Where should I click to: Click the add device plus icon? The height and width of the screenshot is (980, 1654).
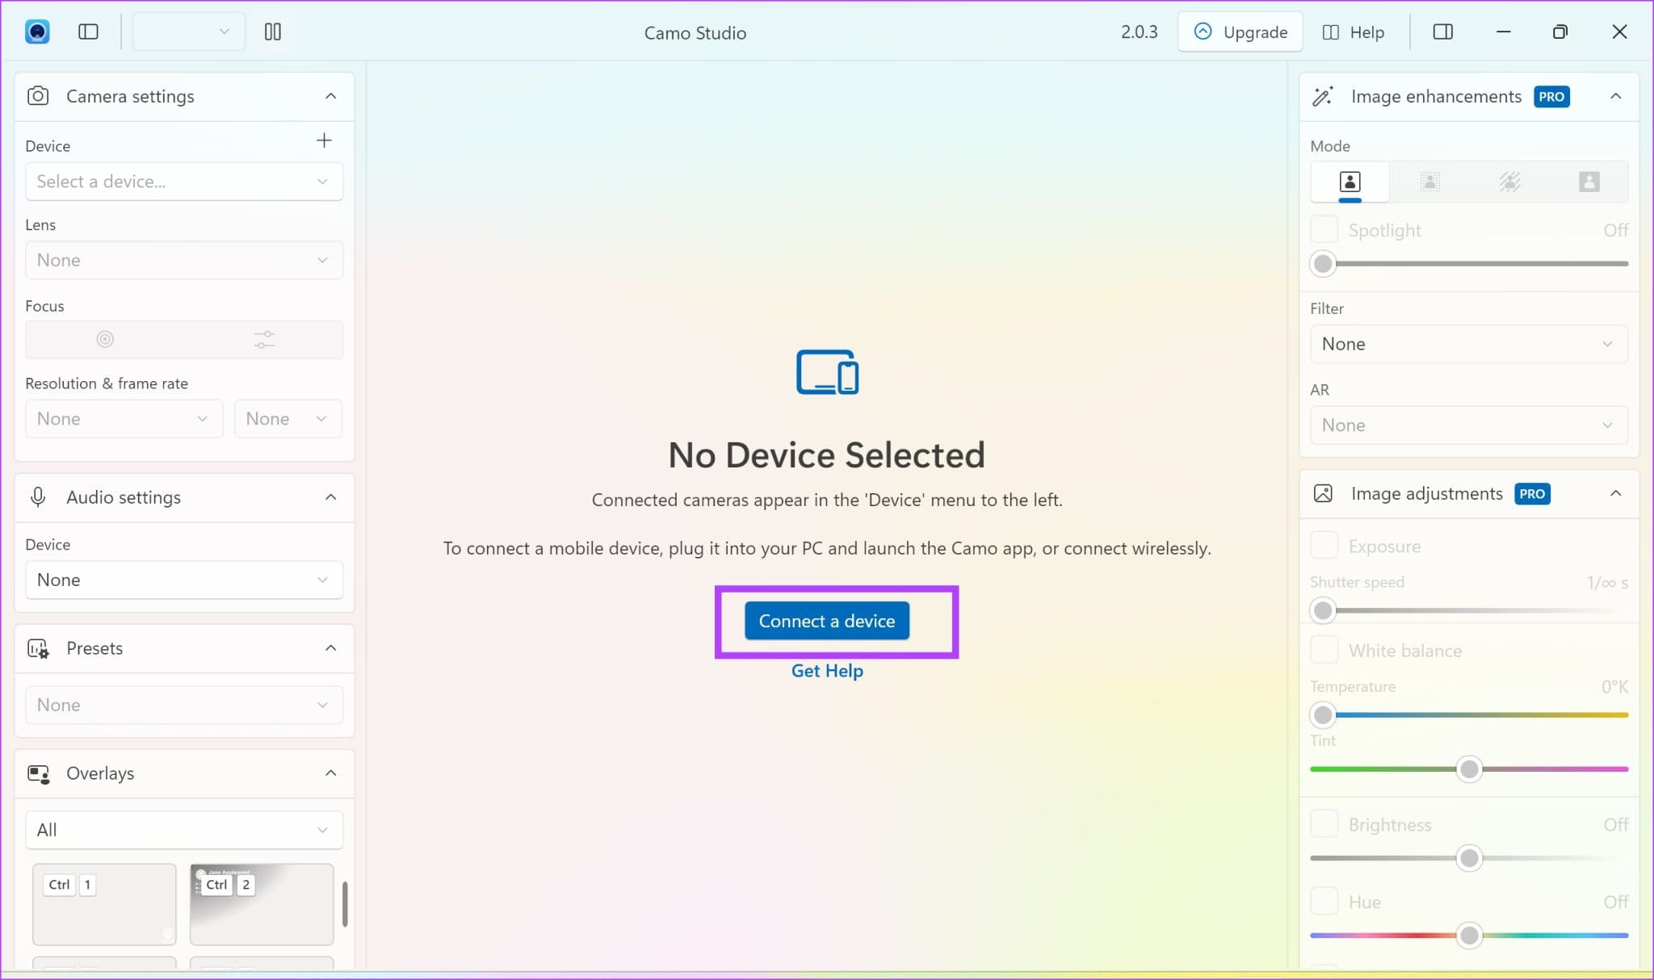coord(325,140)
